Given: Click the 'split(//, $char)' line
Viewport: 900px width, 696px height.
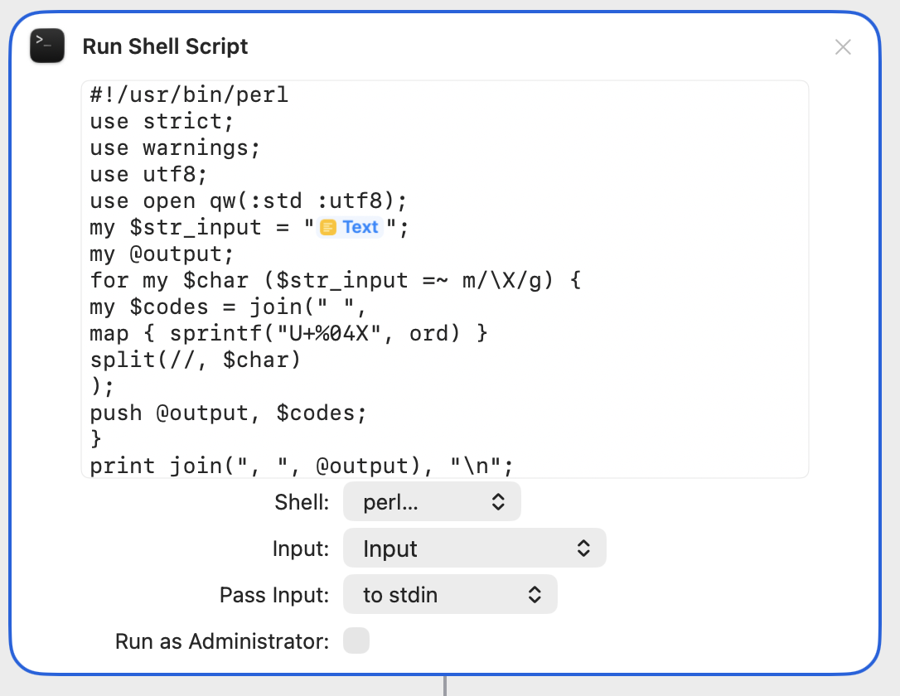Looking at the screenshot, I should (x=196, y=360).
